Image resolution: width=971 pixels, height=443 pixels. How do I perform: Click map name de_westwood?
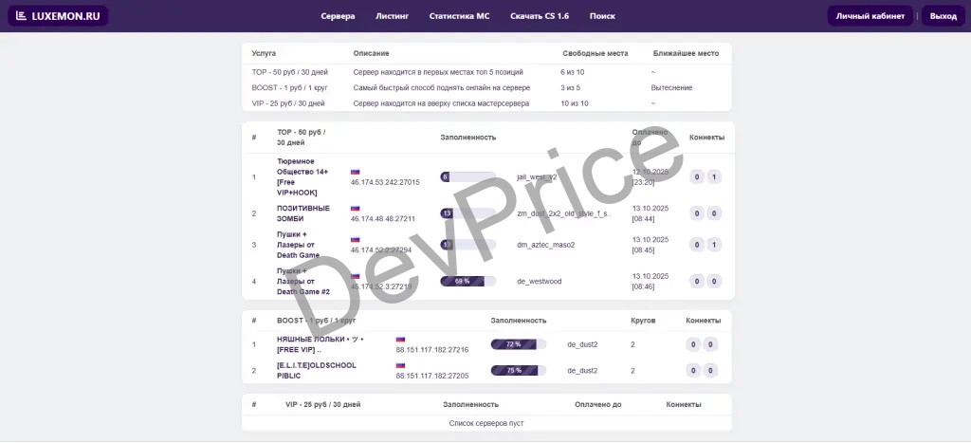540,282
